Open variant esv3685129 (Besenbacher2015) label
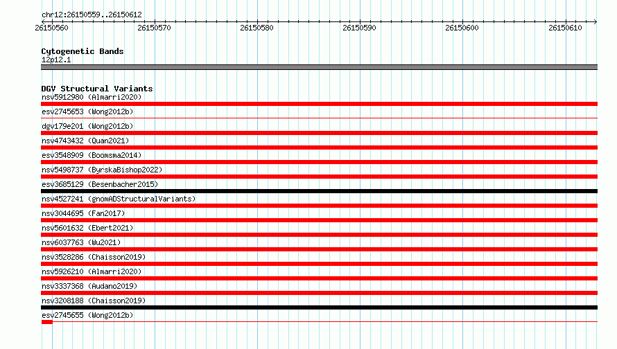617x349 pixels. pyautogui.click(x=100, y=184)
